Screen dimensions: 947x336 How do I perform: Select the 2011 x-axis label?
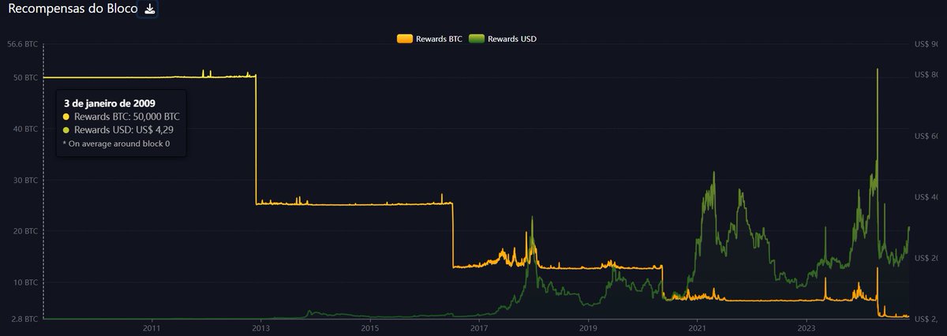click(152, 327)
